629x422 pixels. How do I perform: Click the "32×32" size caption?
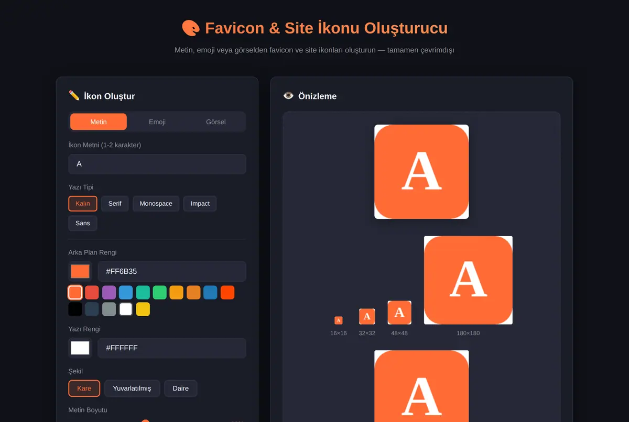pyautogui.click(x=367, y=333)
